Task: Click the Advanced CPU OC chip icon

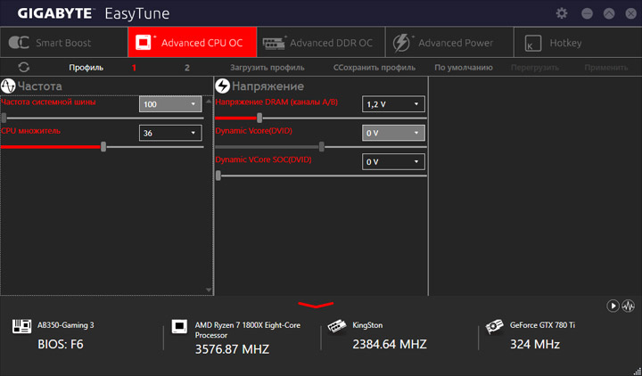Action: pyautogui.click(x=144, y=43)
